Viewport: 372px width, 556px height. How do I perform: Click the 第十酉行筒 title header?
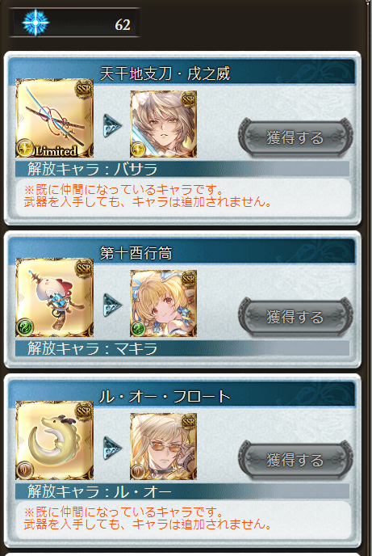click(x=136, y=253)
